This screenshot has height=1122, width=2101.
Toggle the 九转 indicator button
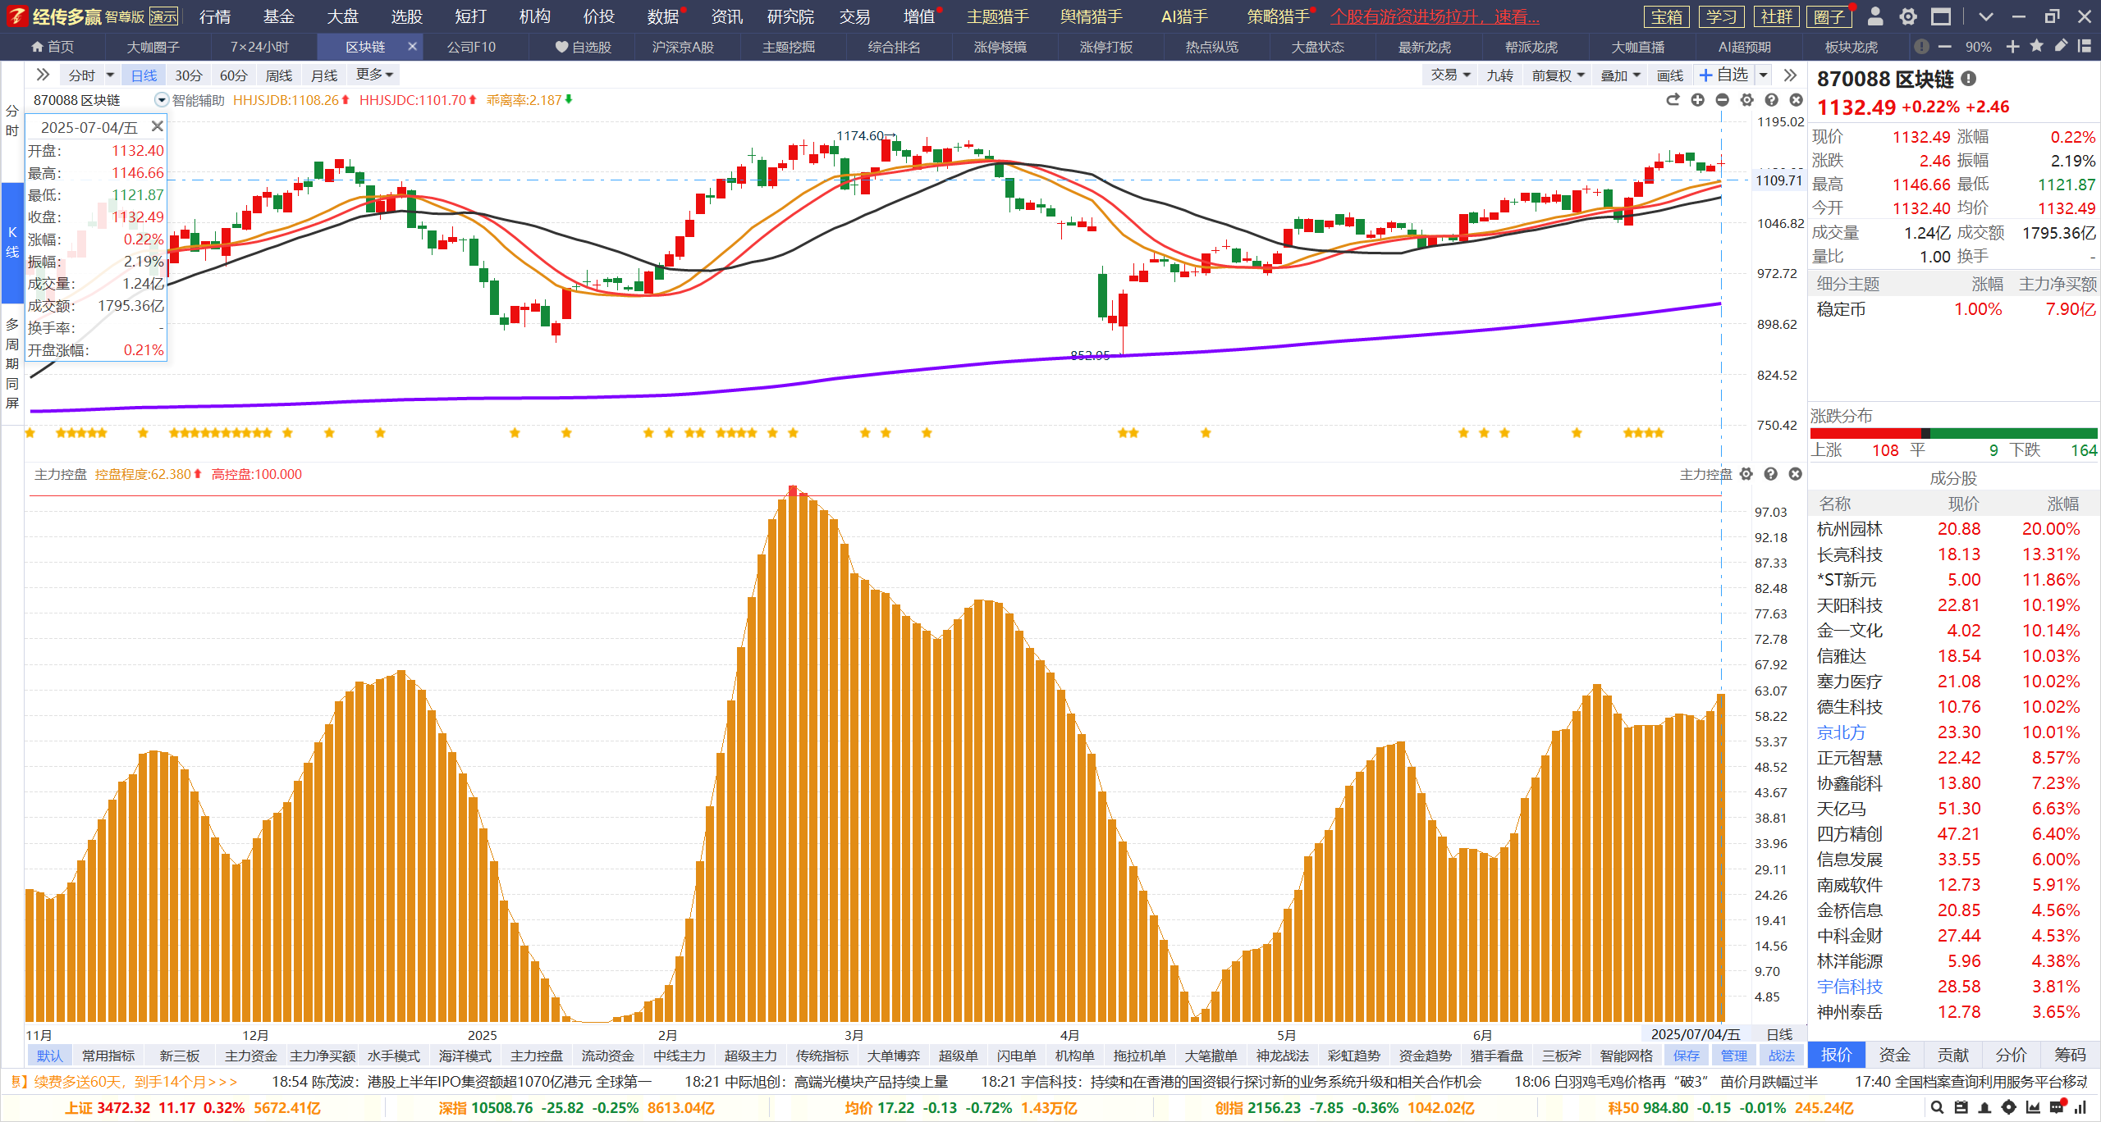(1499, 75)
